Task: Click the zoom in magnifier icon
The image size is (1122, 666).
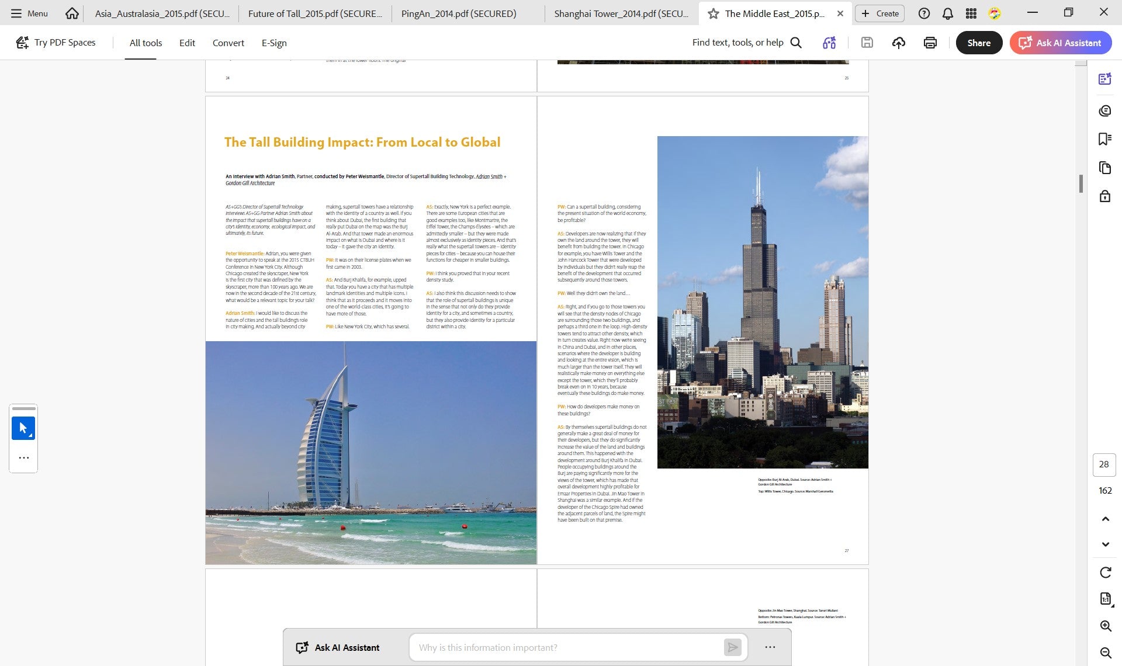Action: [1106, 626]
